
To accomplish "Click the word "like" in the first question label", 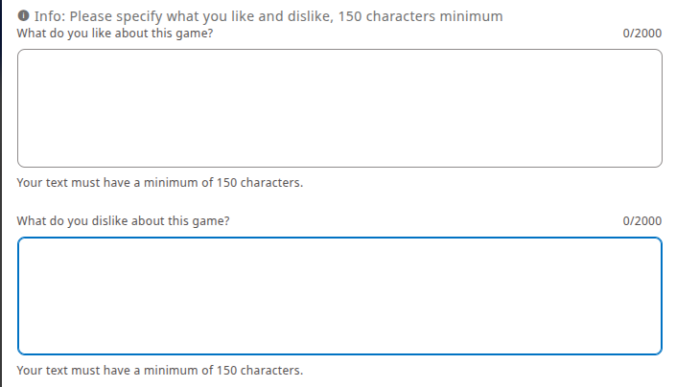I will 104,34.
